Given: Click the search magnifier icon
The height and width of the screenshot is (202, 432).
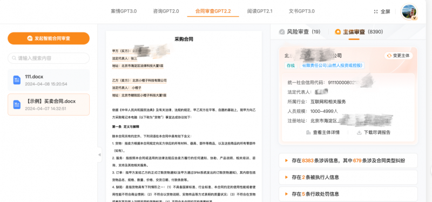Looking at the screenshot, I should pyautogui.click(x=14, y=58).
